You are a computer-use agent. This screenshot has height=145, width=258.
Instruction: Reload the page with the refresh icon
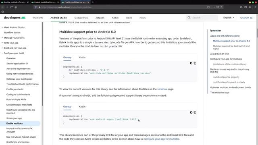pyautogui.click(x=11, y=7)
